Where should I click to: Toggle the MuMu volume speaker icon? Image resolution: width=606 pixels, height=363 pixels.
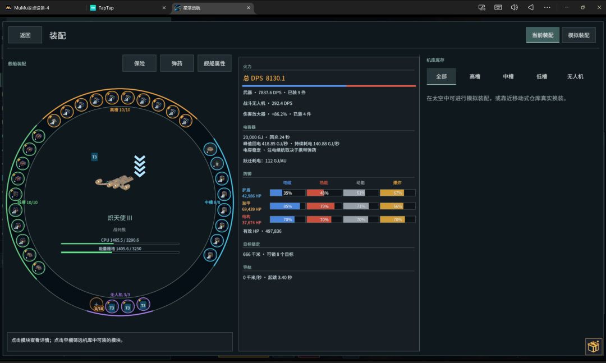click(514, 7)
